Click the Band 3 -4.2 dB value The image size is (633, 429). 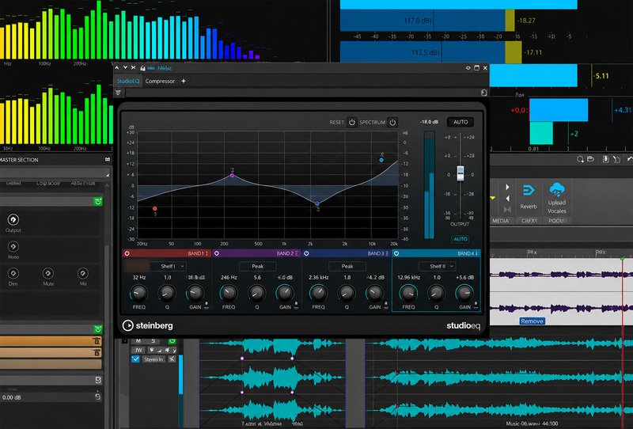[375, 278]
